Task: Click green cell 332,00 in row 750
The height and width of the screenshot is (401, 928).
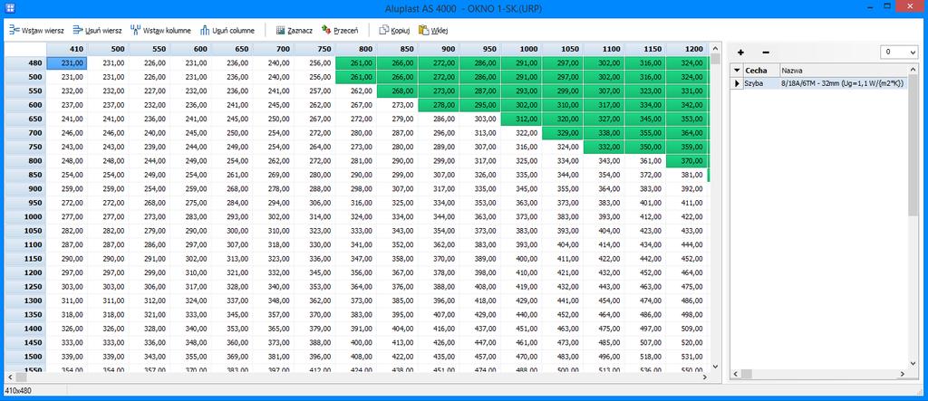Action: pos(604,147)
